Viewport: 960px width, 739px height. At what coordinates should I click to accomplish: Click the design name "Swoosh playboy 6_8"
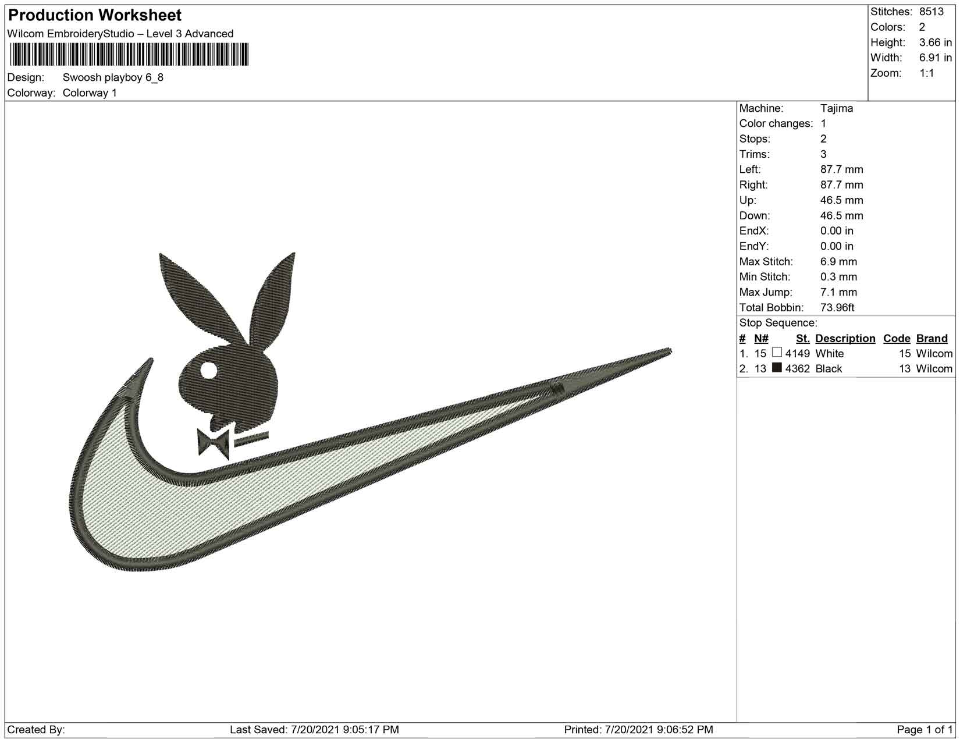tap(113, 77)
